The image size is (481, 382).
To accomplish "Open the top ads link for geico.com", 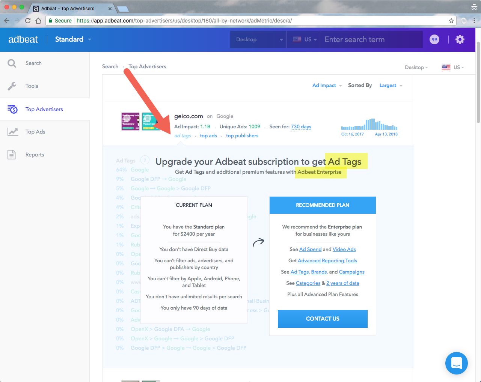I will (x=208, y=136).
